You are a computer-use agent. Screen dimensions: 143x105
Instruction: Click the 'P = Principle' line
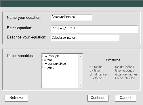tap(51, 56)
